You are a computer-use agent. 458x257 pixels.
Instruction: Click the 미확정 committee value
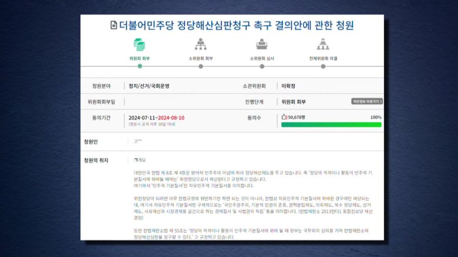[289, 86]
